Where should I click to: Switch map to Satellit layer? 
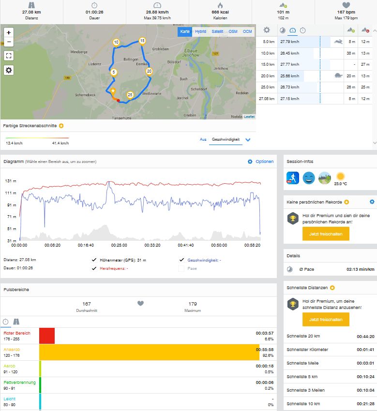point(217,31)
